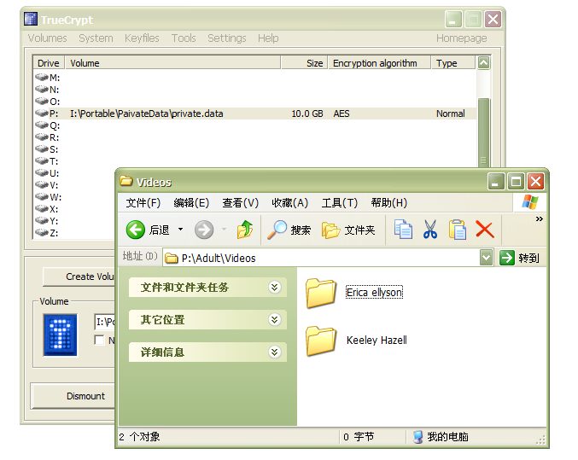This screenshot has height=460, width=578.
Task: Select drive Q: in TrueCrypt list
Action: tap(47, 125)
